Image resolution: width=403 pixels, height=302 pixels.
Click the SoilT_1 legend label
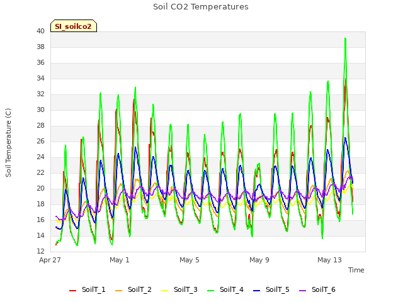click(94, 289)
